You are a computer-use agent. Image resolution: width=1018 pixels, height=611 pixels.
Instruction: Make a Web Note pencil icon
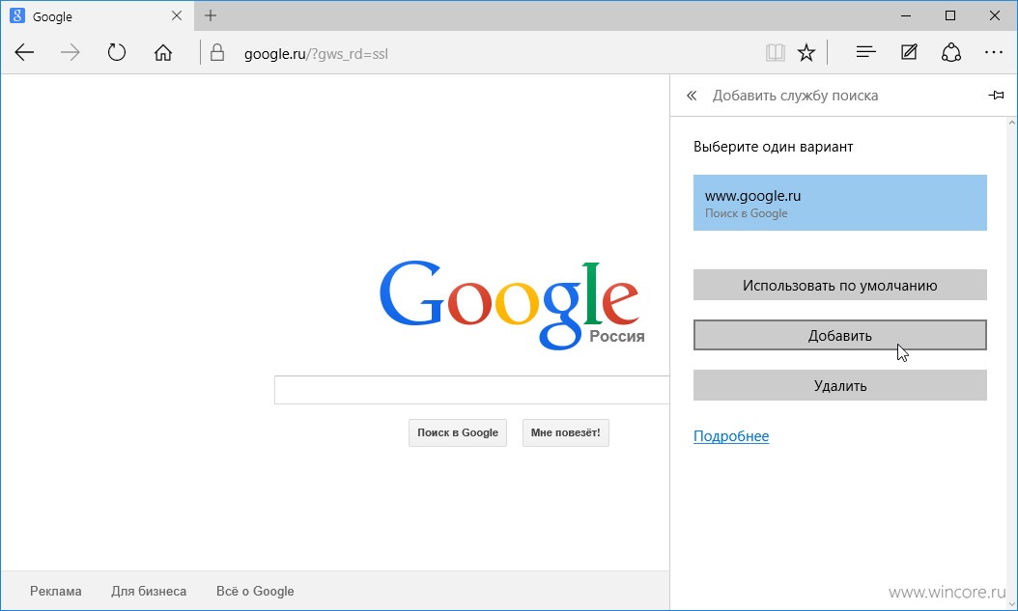pos(909,52)
